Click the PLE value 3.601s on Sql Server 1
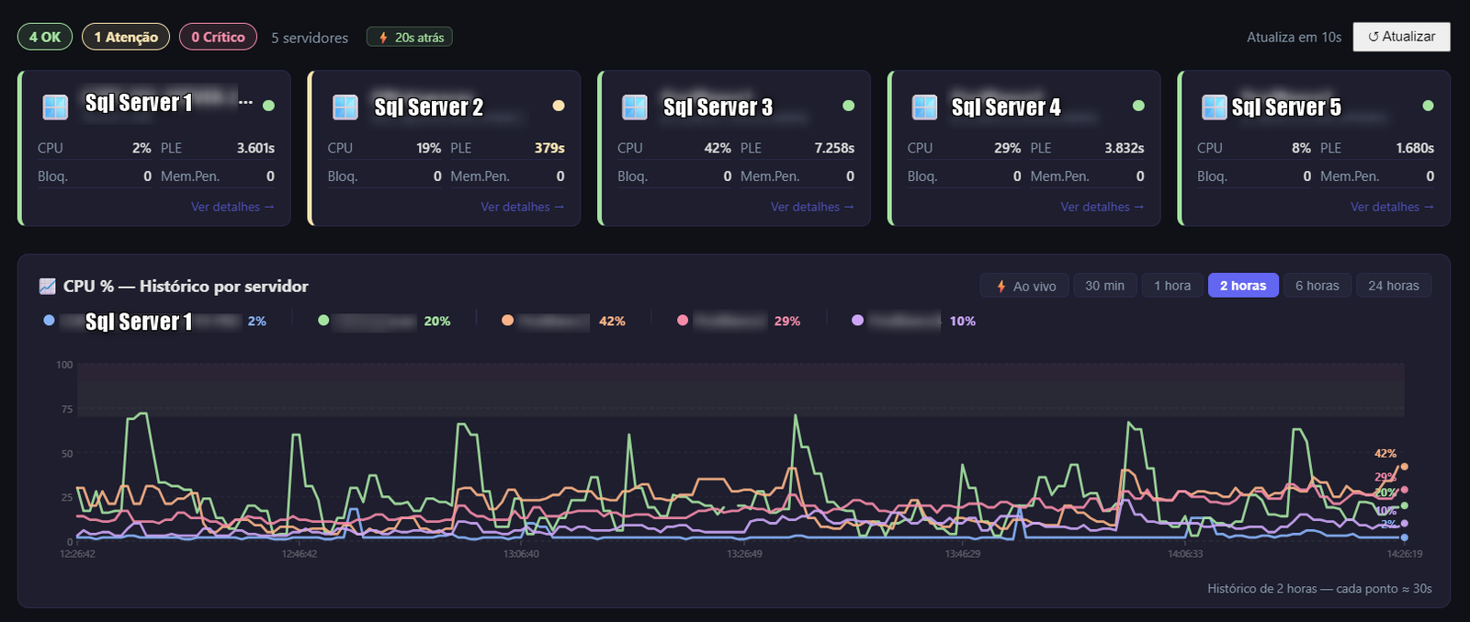 pos(255,148)
